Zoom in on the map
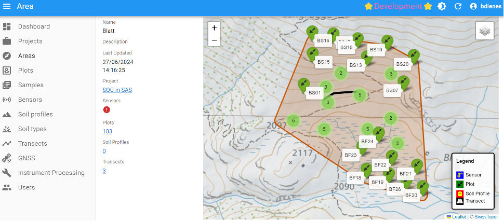This screenshot has height=221, width=504. tap(214, 28)
